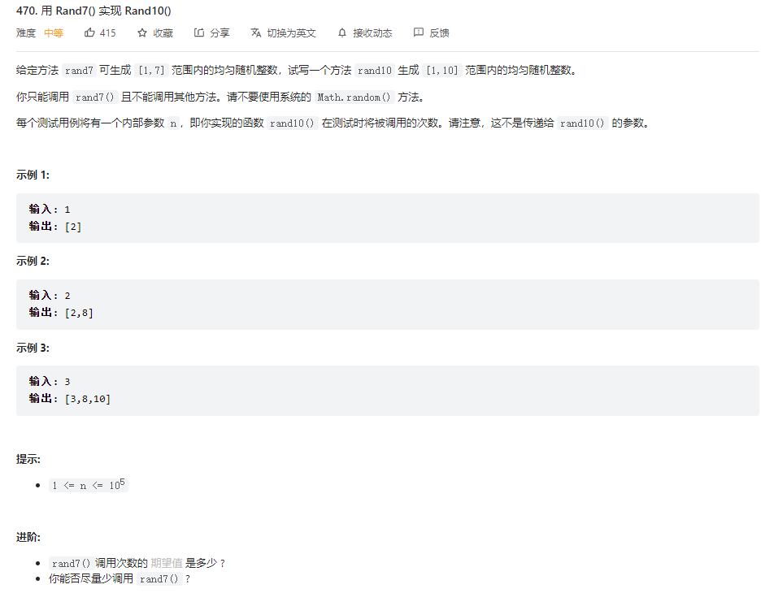Click the thumbs-up like icon
Image resolution: width=765 pixels, height=593 pixels.
[x=89, y=32]
